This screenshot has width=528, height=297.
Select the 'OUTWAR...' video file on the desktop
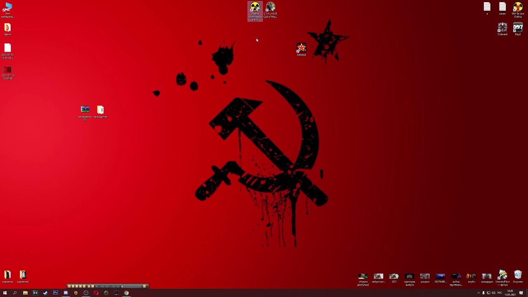point(440,278)
